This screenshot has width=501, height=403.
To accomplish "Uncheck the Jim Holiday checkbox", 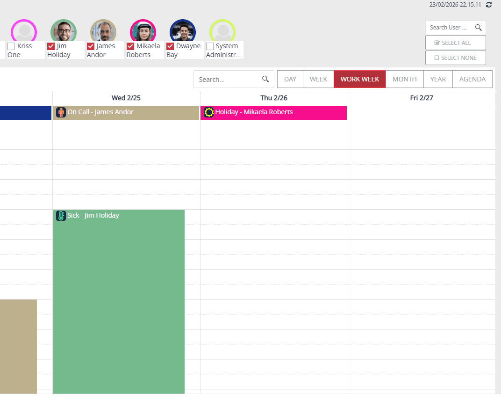I will (x=51, y=46).
